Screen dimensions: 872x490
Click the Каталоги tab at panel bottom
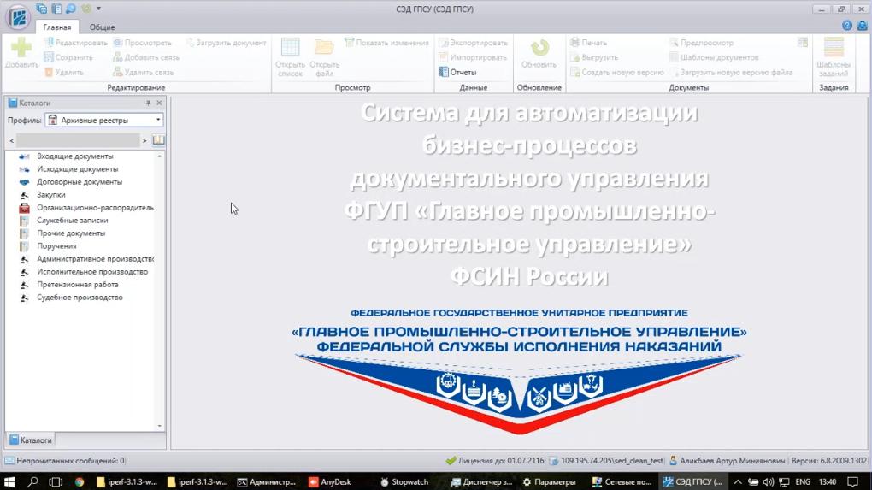31,440
